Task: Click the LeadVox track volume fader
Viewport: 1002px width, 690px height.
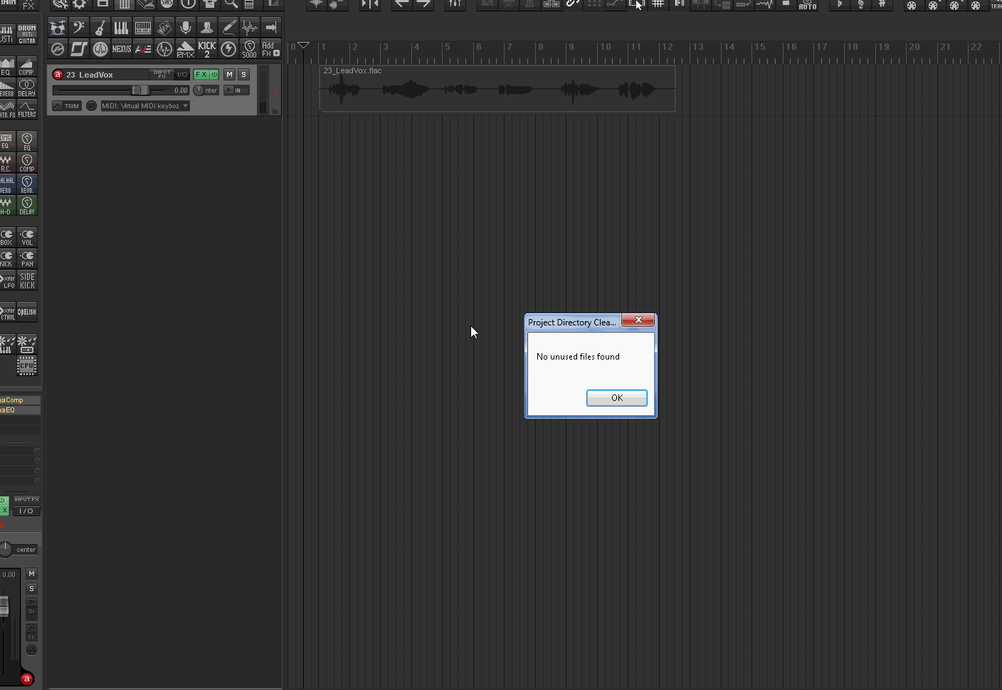Action: coord(139,90)
